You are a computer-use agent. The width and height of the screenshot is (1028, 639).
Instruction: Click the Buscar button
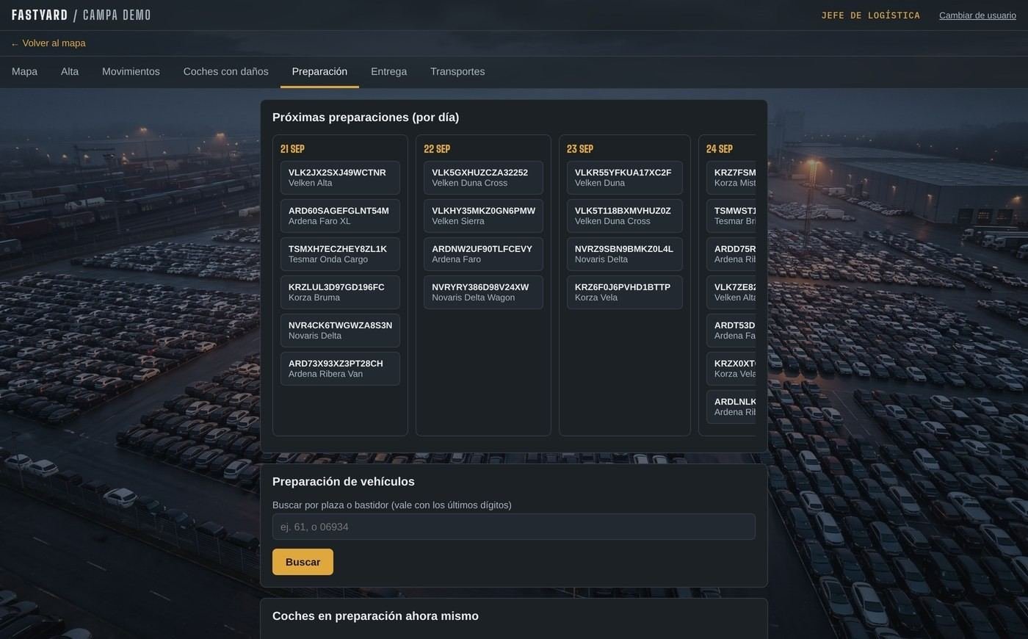[x=303, y=562]
